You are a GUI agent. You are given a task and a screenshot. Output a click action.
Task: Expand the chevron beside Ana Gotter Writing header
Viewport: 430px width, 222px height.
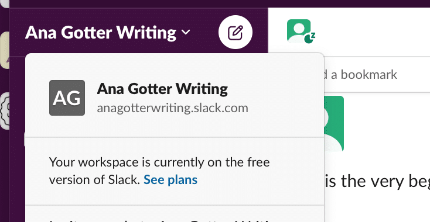tap(186, 32)
